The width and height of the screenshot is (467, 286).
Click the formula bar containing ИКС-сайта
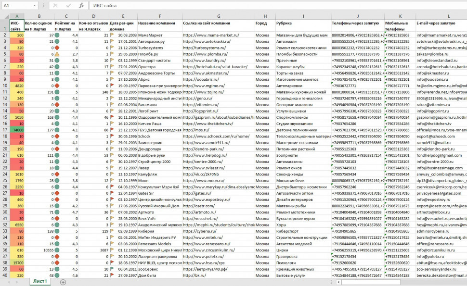pos(278,6)
